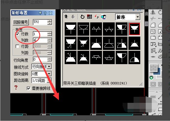Click the red-and-white grid layout icon
Screen dimensions: 170x121
(x=90, y=17)
